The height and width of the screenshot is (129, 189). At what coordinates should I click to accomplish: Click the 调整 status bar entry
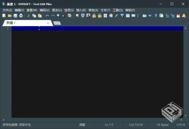[82, 125]
